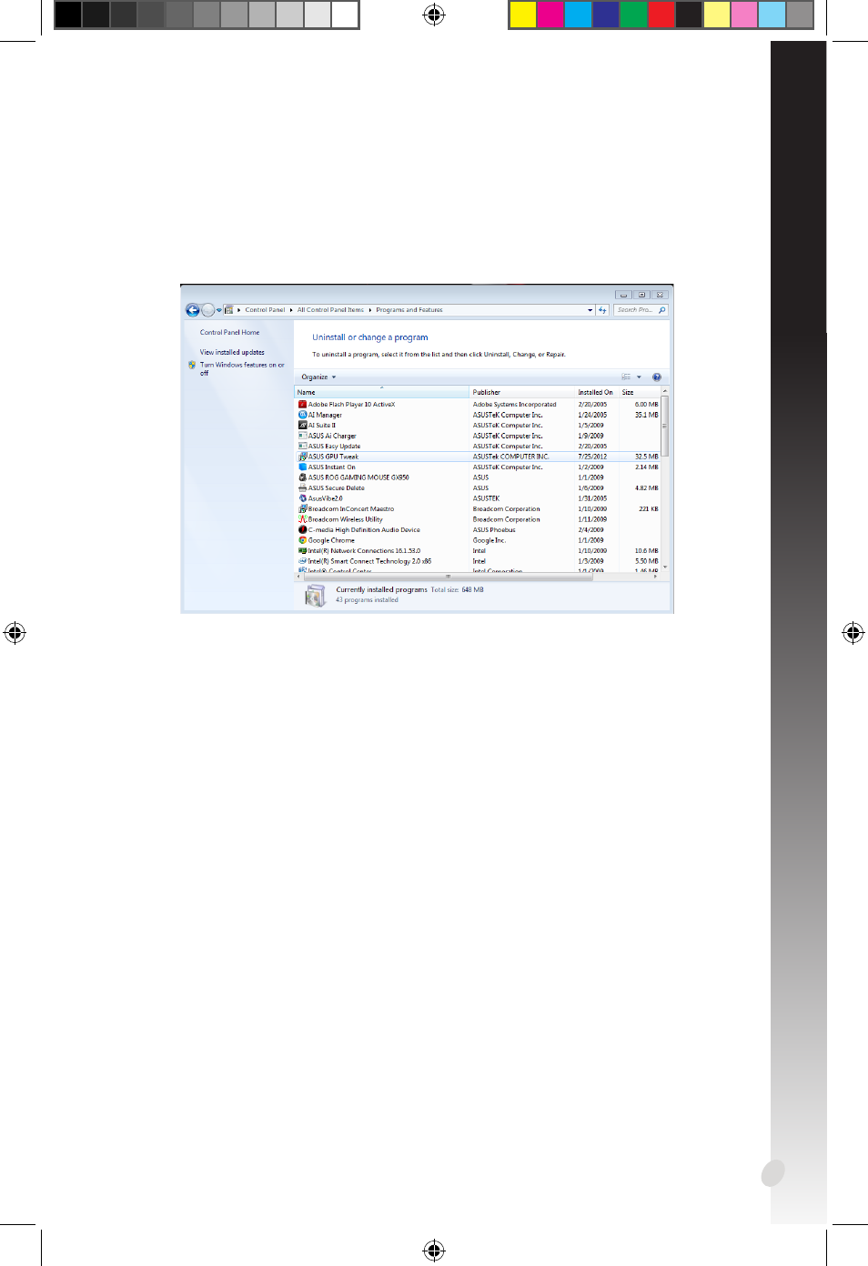Open the Organize dropdown menu
This screenshot has width=868, height=1266.
coord(318,377)
